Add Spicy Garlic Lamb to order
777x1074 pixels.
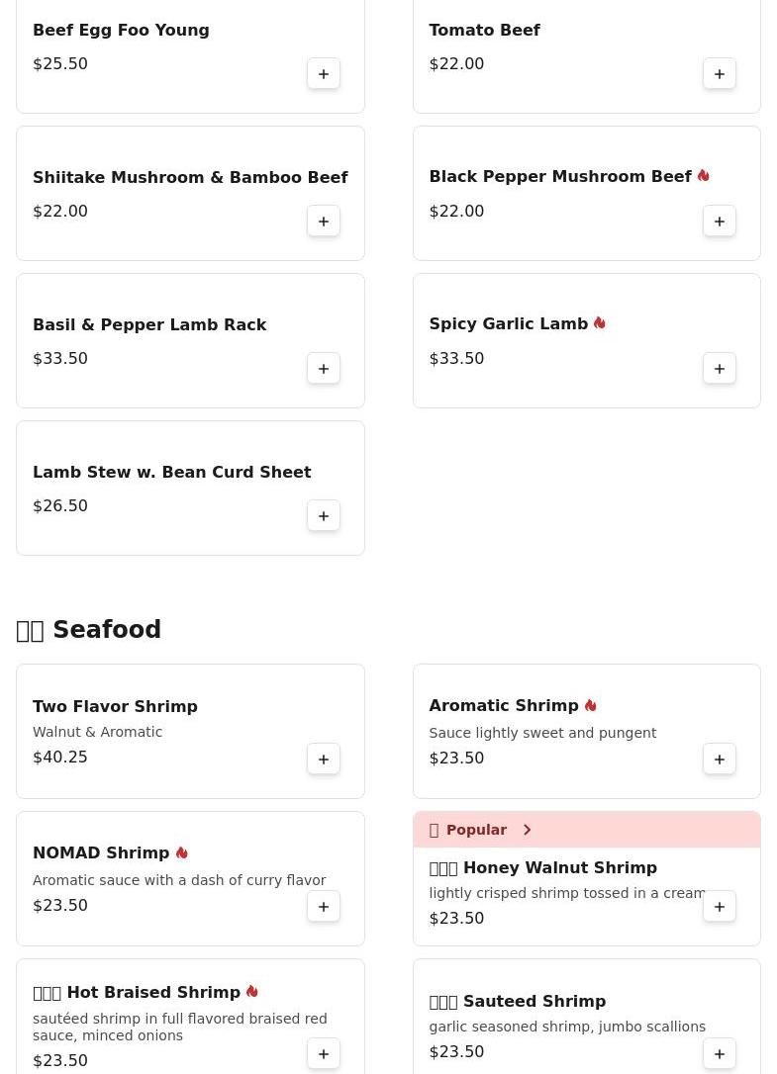point(720,369)
